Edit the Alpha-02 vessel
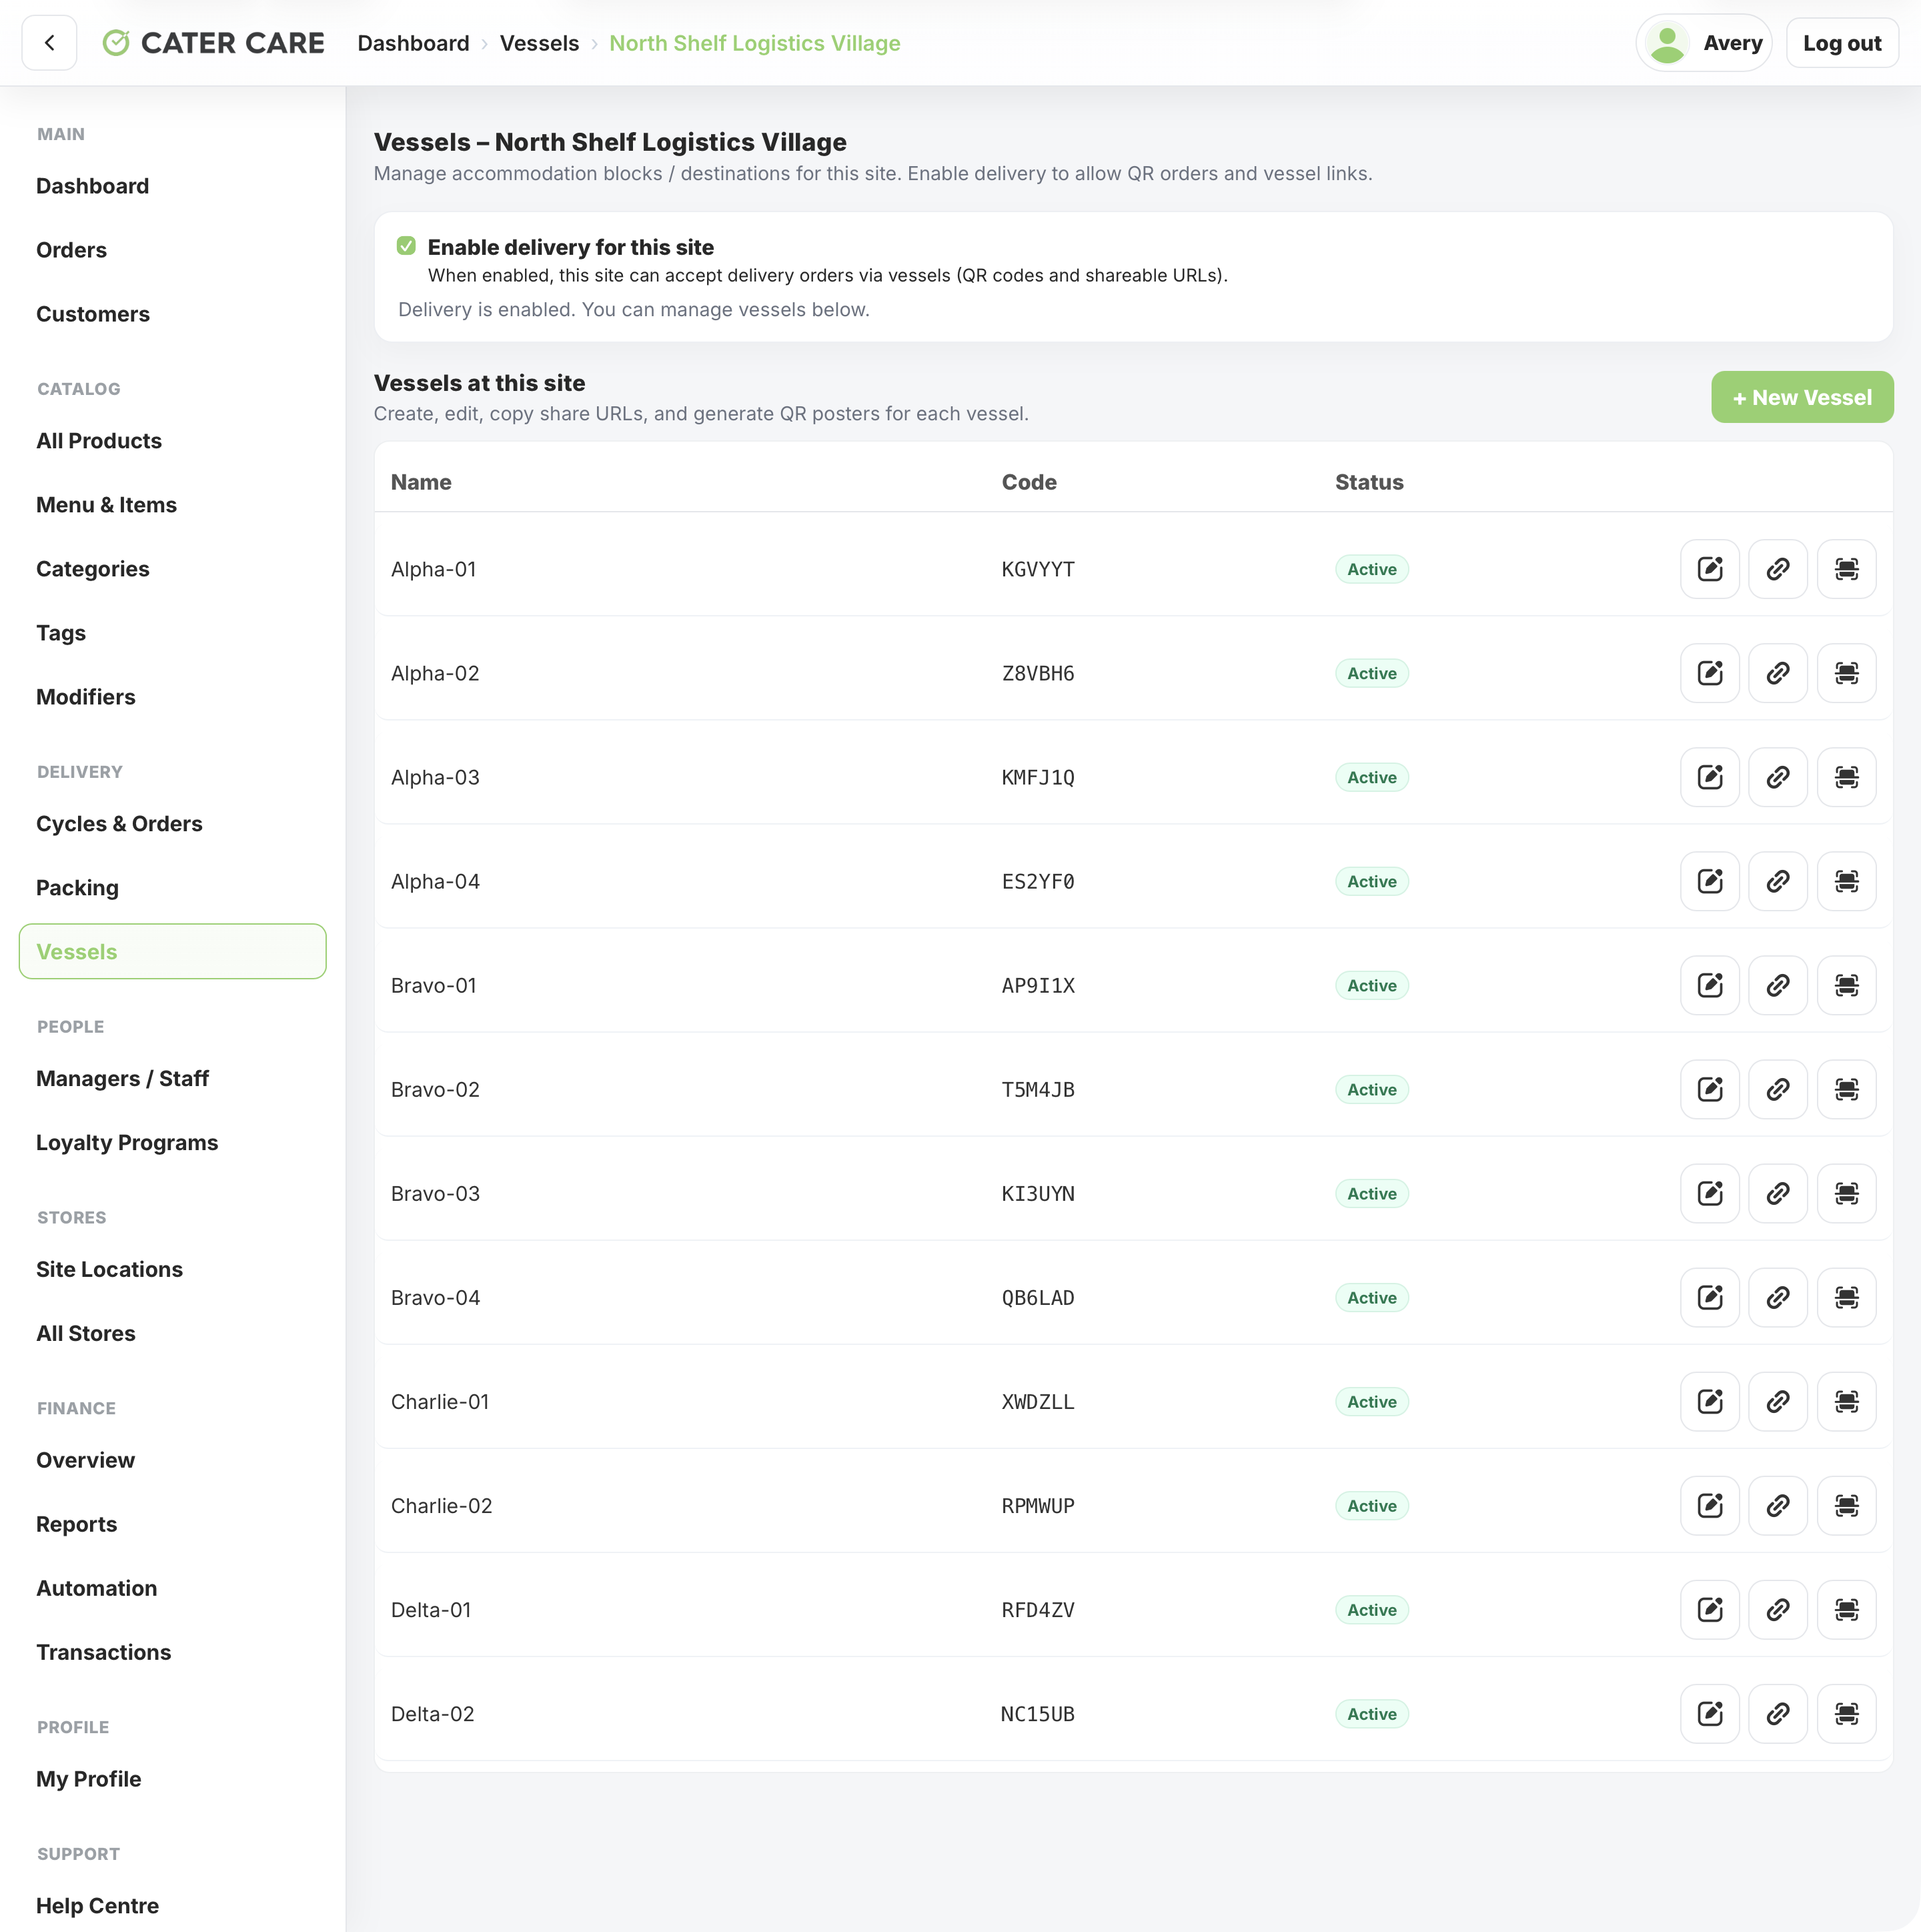 point(1710,673)
